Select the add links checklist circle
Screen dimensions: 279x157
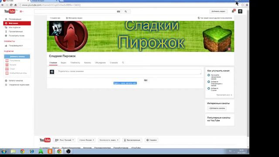click(x=209, y=88)
